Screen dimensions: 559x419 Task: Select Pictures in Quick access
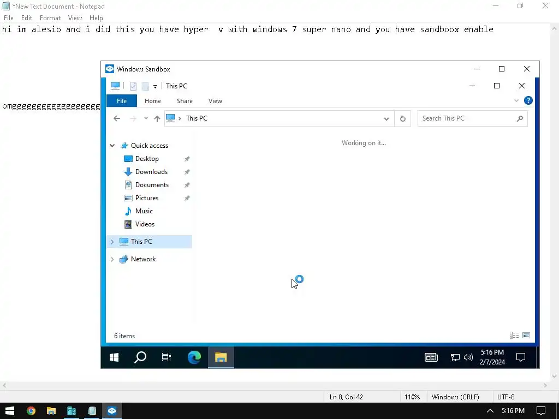click(x=146, y=198)
